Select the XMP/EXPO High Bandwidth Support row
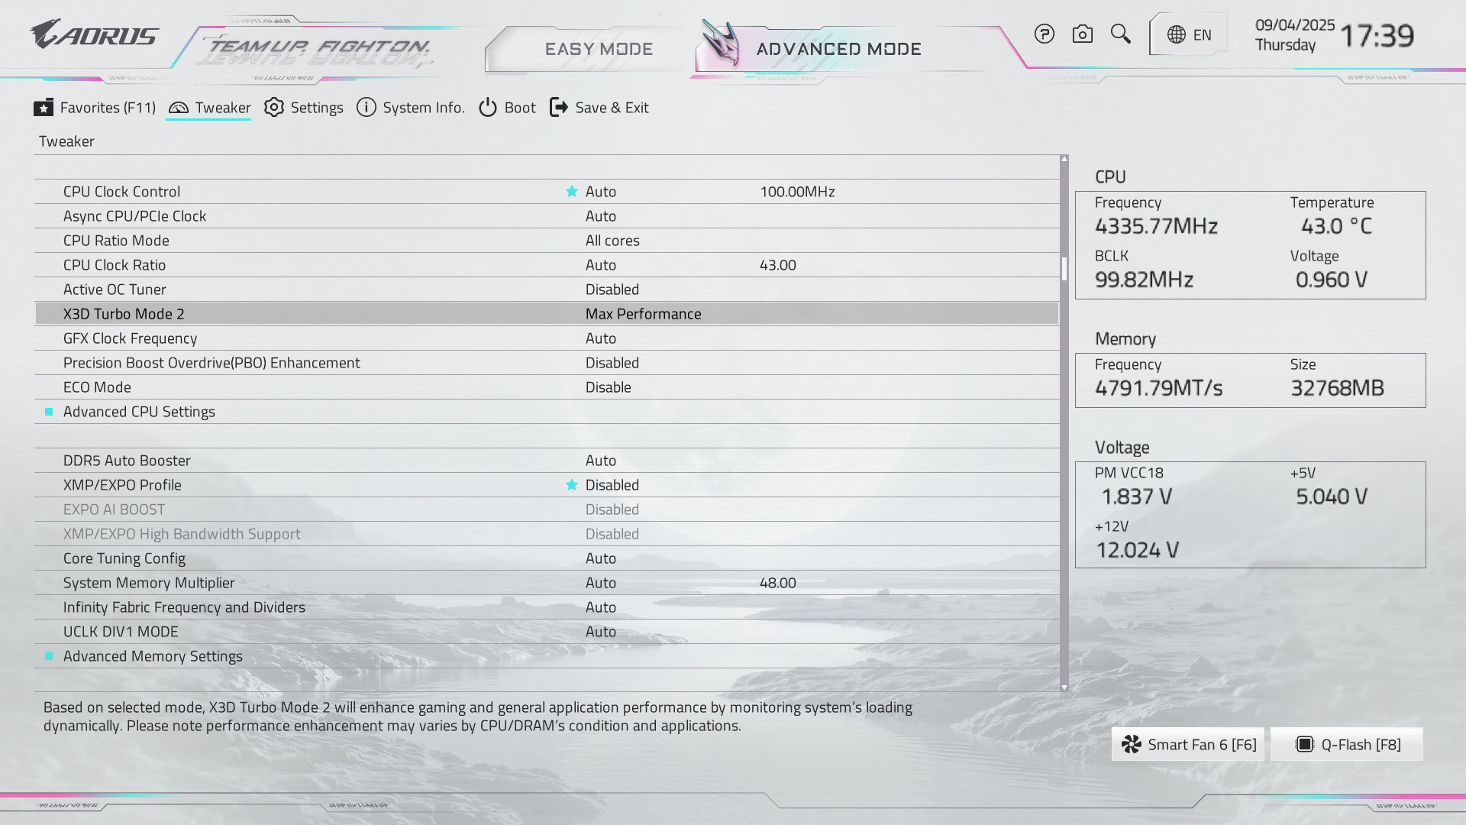Image resolution: width=1466 pixels, height=825 pixels. click(547, 534)
